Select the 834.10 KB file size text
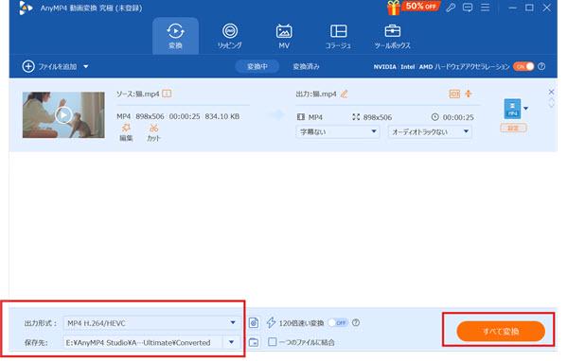The height and width of the screenshot is (361, 567). click(x=222, y=116)
